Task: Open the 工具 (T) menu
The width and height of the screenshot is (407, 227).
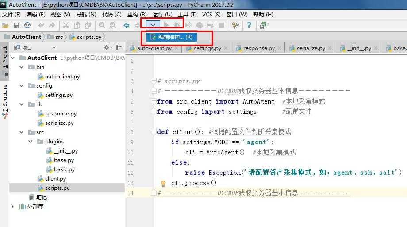Action: [187, 15]
